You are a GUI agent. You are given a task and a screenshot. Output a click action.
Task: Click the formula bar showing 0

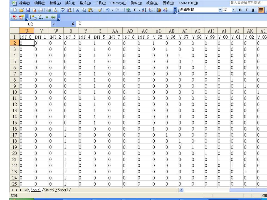[x=172, y=23]
